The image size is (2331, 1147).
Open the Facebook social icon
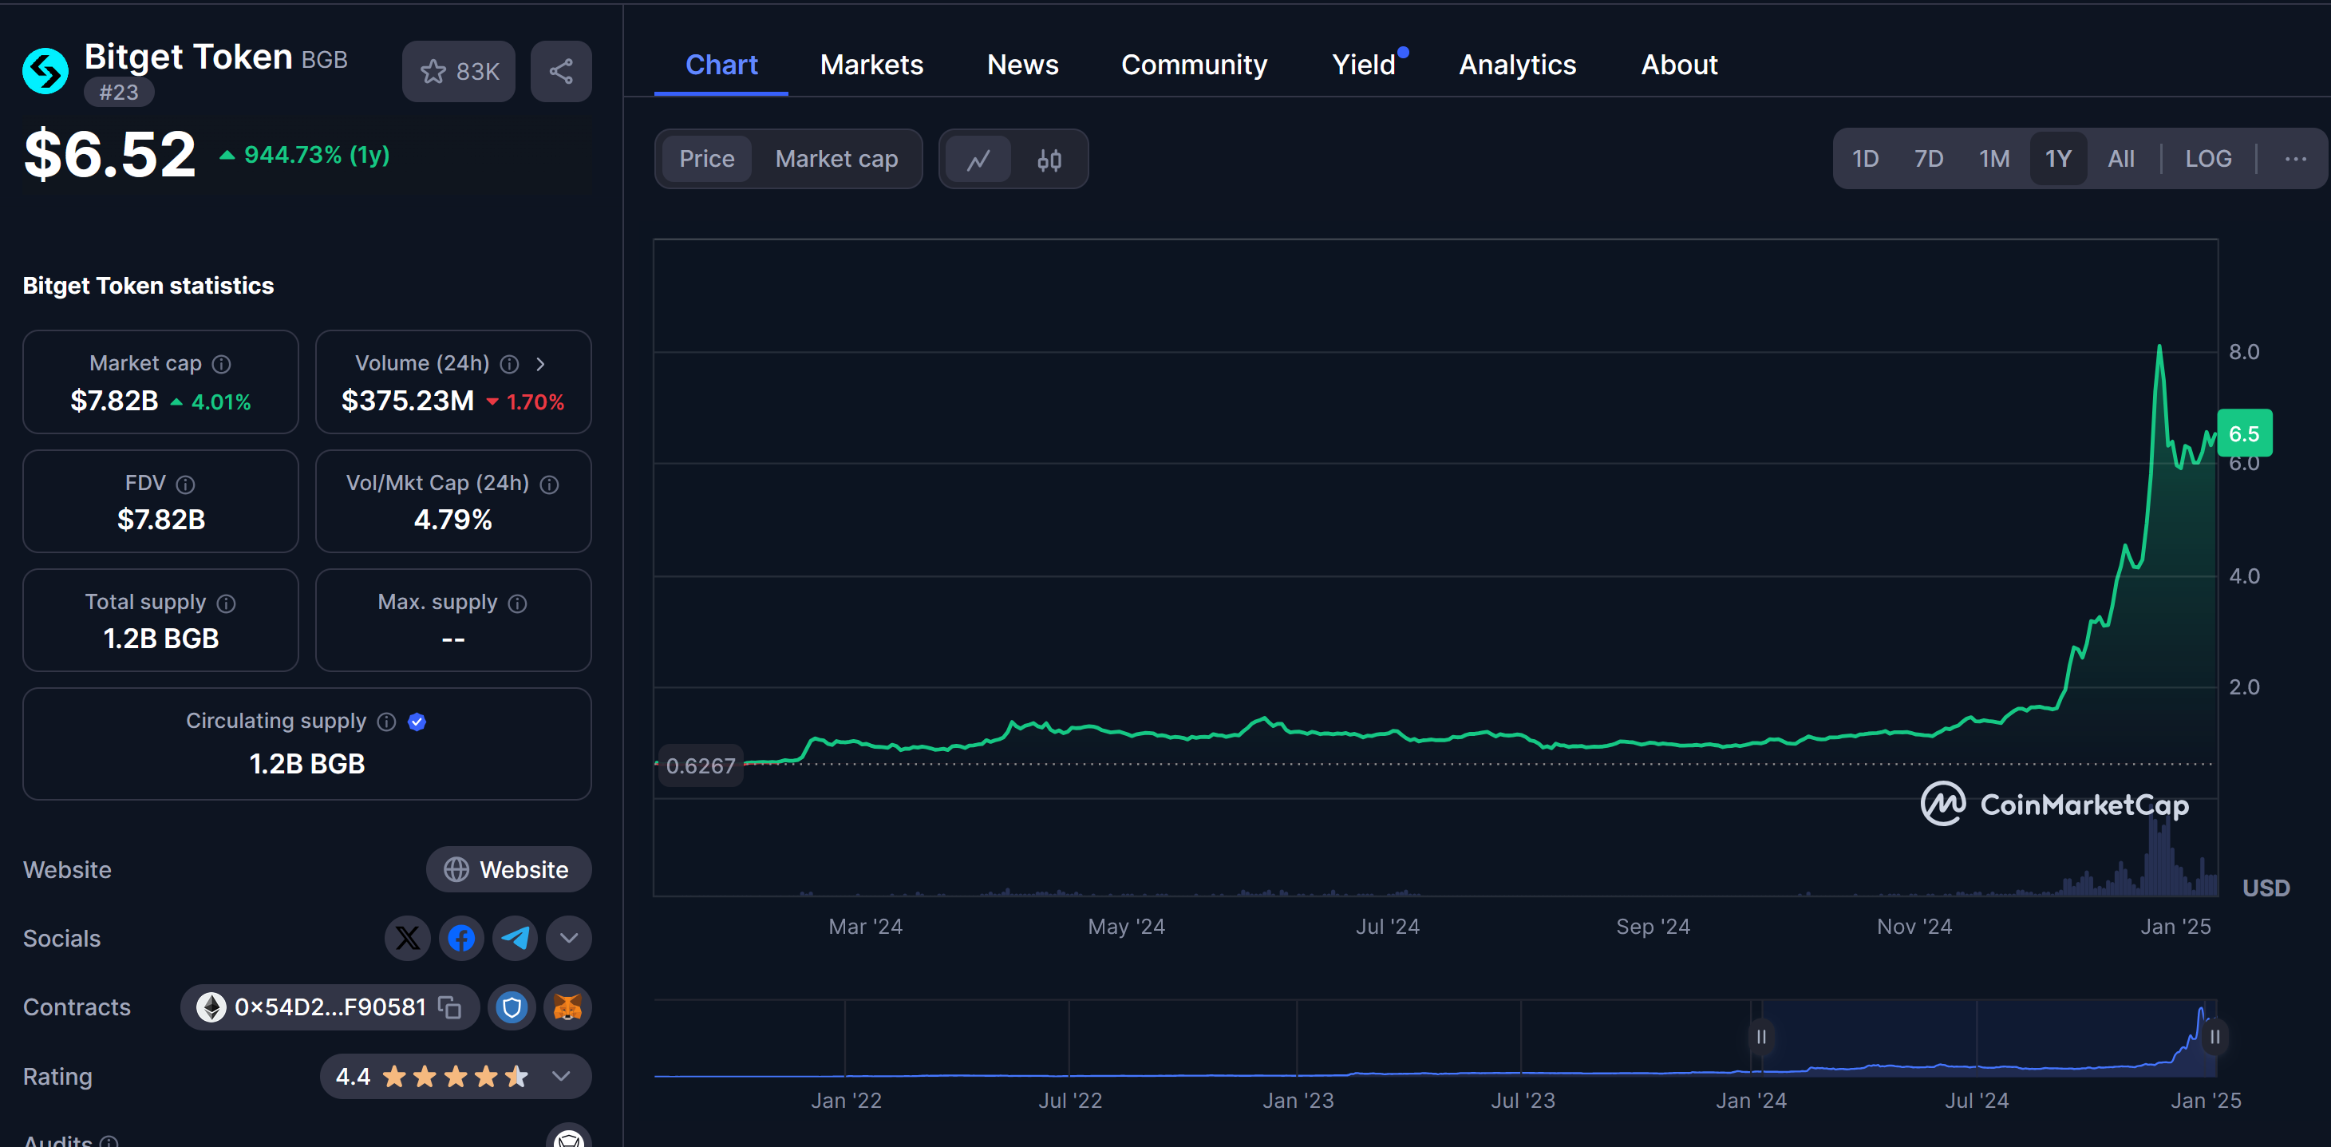[461, 938]
